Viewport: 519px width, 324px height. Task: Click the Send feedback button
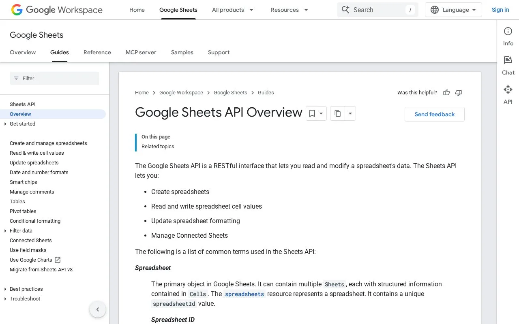tap(435, 114)
